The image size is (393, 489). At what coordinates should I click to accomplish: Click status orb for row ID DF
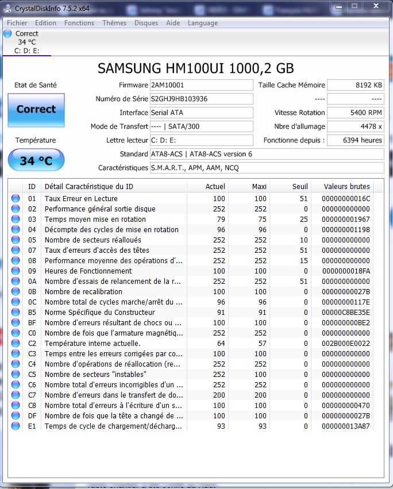(x=16, y=415)
